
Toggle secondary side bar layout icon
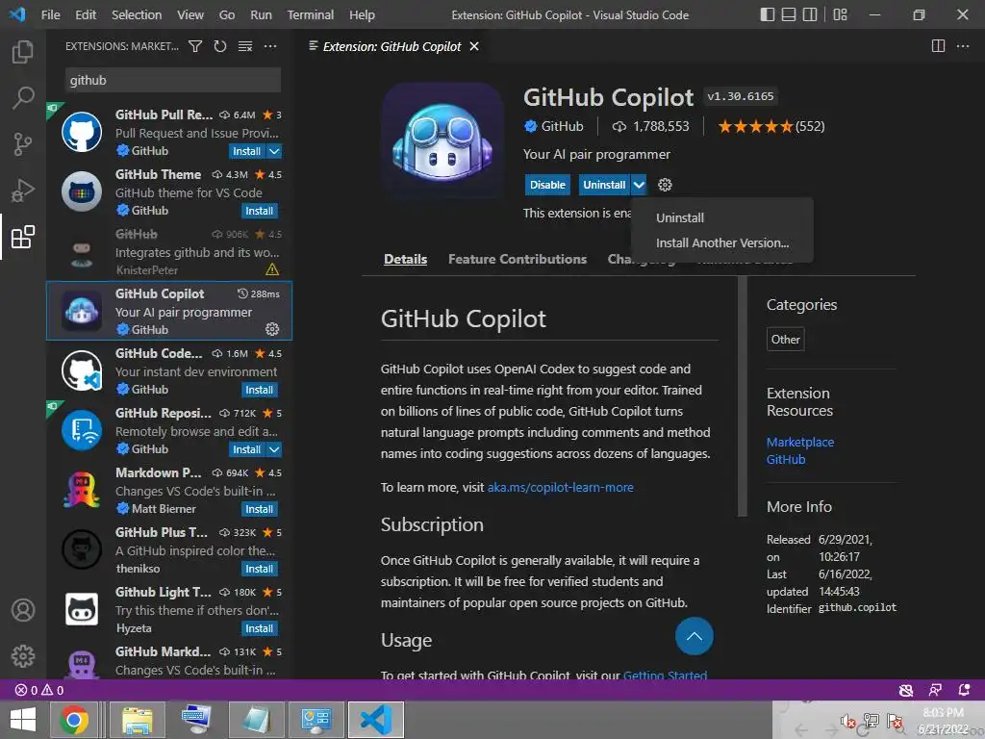tap(810, 14)
